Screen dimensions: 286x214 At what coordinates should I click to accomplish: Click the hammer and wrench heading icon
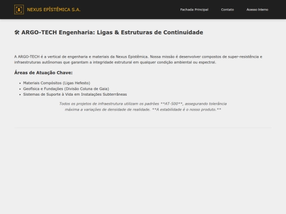click(x=17, y=32)
